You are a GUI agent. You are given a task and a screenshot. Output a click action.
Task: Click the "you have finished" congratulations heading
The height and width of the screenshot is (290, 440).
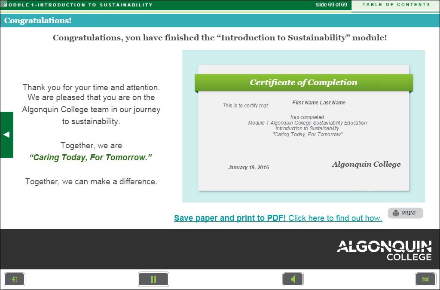[220, 37]
